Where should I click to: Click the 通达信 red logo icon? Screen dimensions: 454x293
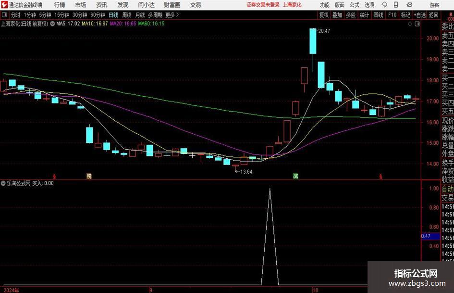point(4,5)
